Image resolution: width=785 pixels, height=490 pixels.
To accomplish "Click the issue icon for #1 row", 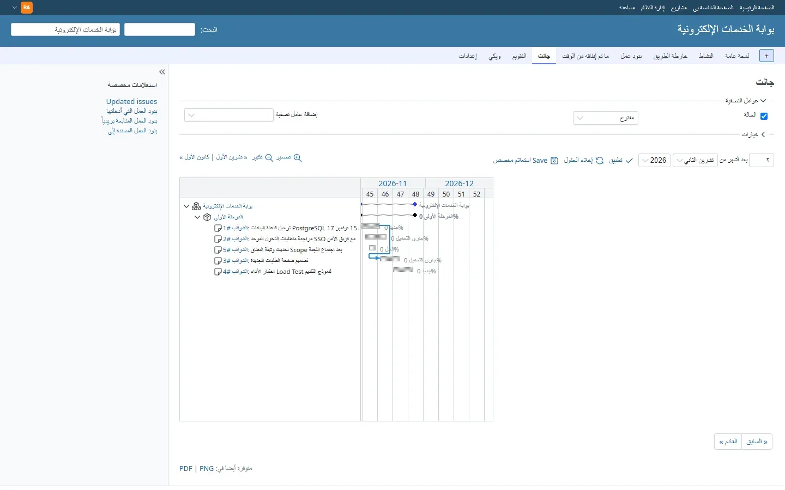I will tap(218, 228).
